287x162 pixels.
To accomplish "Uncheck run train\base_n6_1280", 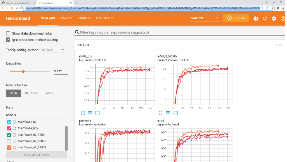I will 9,135.
